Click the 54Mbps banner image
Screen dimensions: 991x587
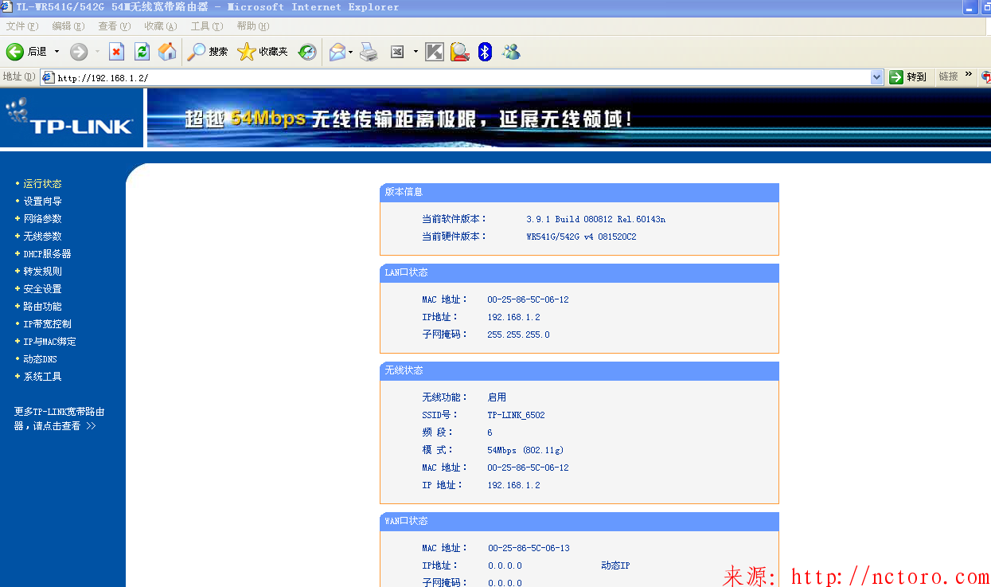pos(569,118)
